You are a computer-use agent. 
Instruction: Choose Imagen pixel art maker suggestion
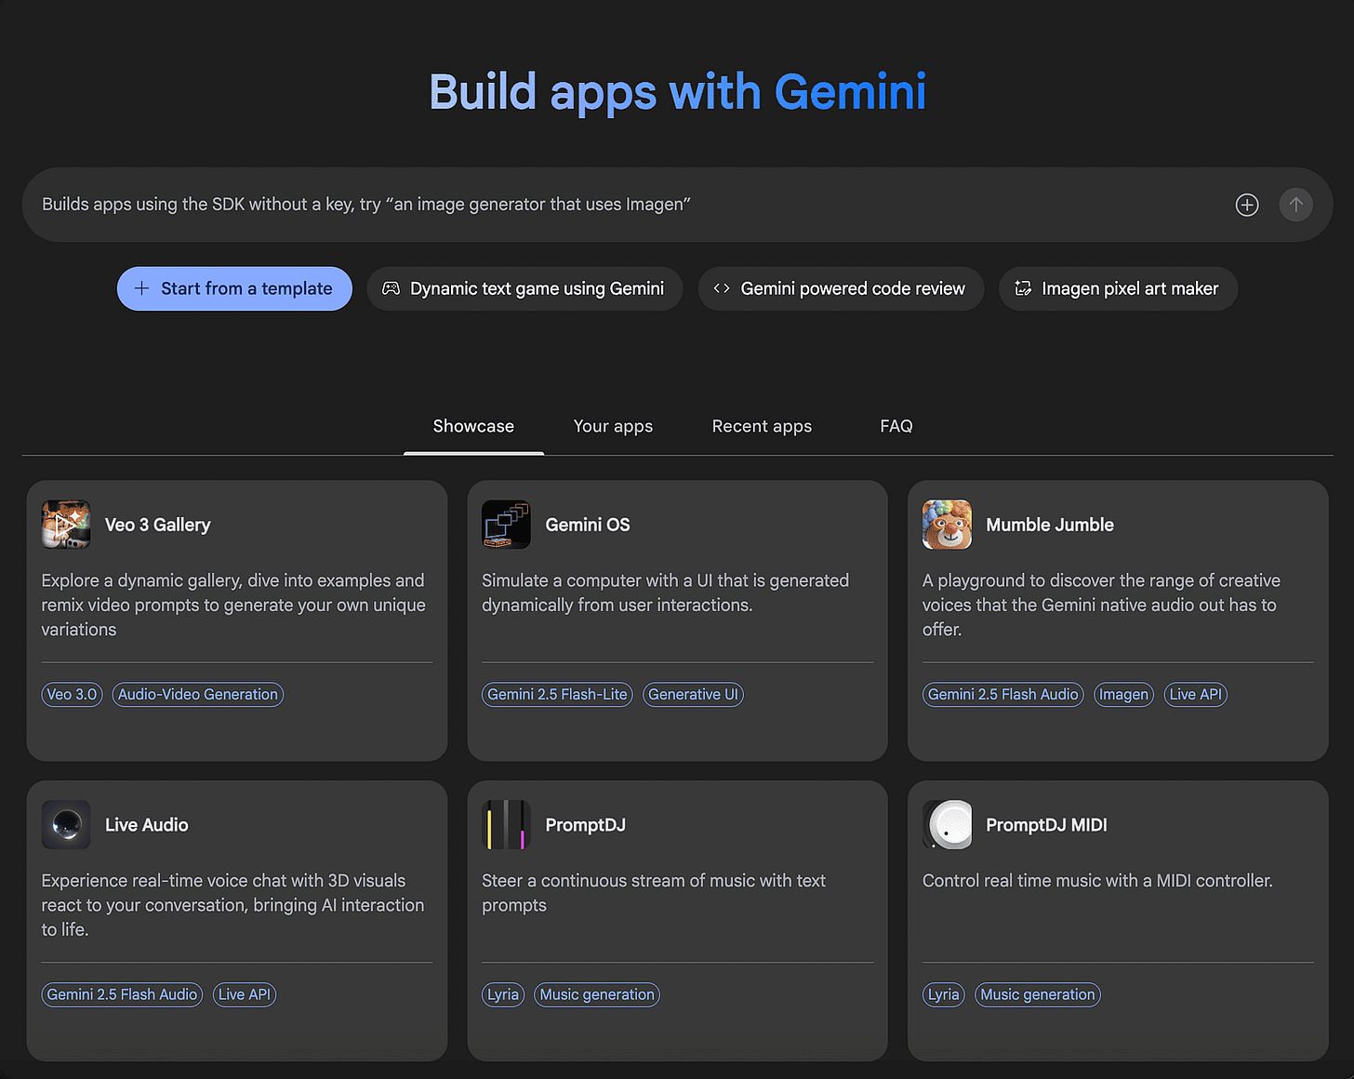1118,288
